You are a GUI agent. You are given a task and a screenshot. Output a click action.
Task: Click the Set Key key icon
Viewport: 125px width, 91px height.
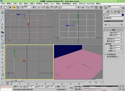(x=71, y=88)
